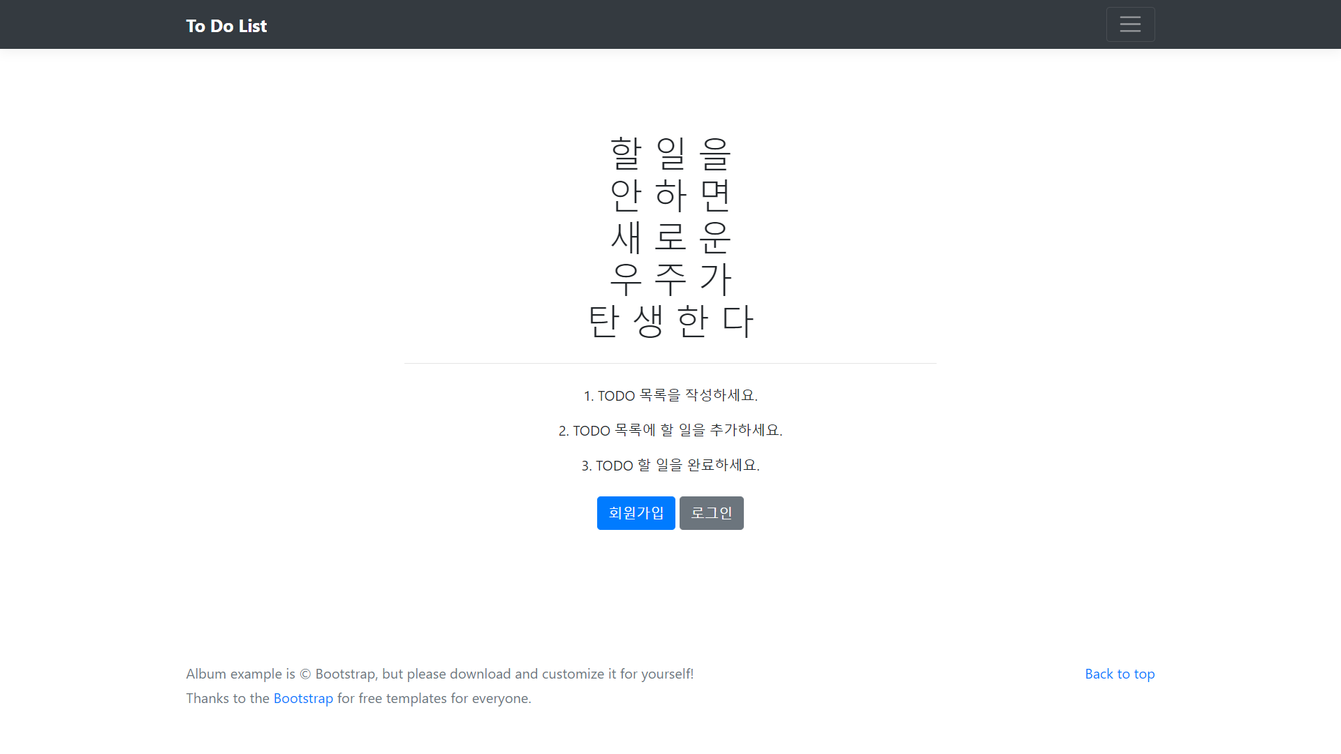Click the '할 일을' heading line
Viewport: 1341px width, 754px height.
[670, 154]
